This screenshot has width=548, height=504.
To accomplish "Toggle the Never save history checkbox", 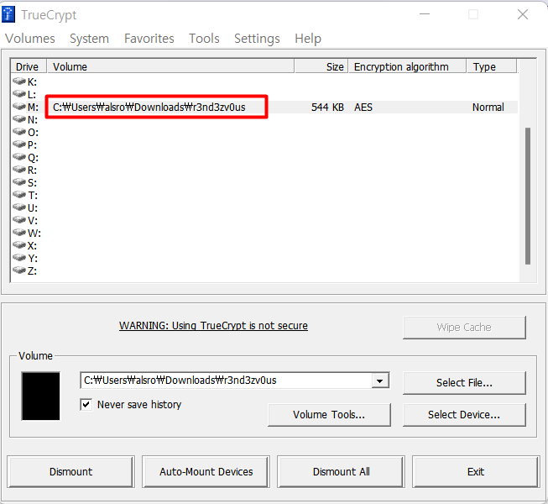I will click(86, 405).
